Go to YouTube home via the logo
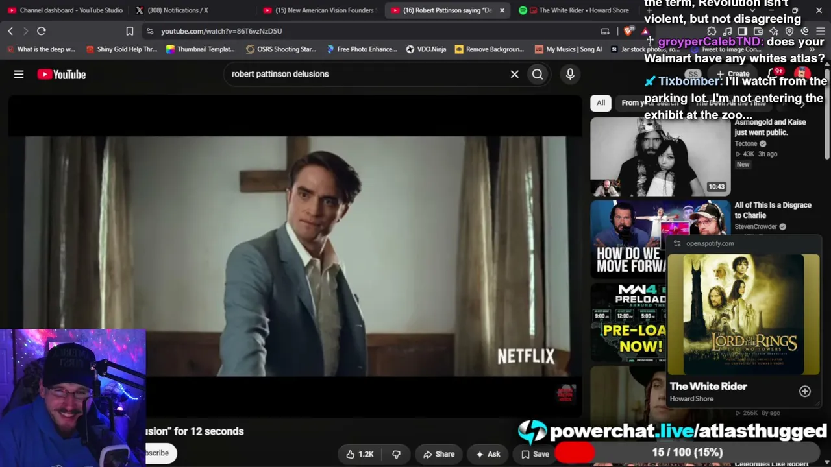Viewport: 831px width, 467px height. click(x=62, y=75)
